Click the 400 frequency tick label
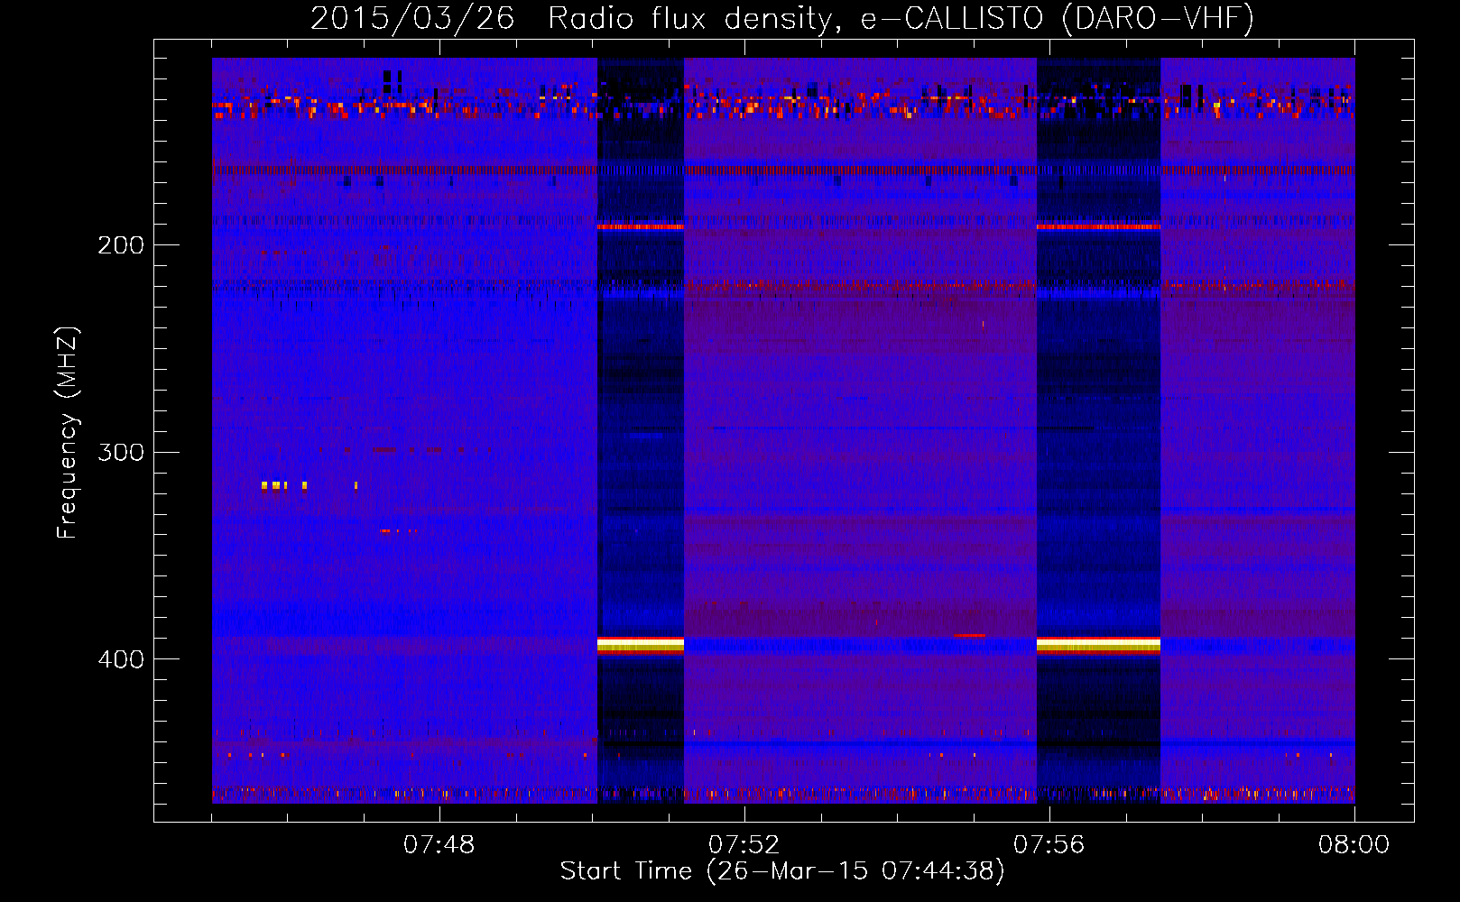 click(121, 659)
